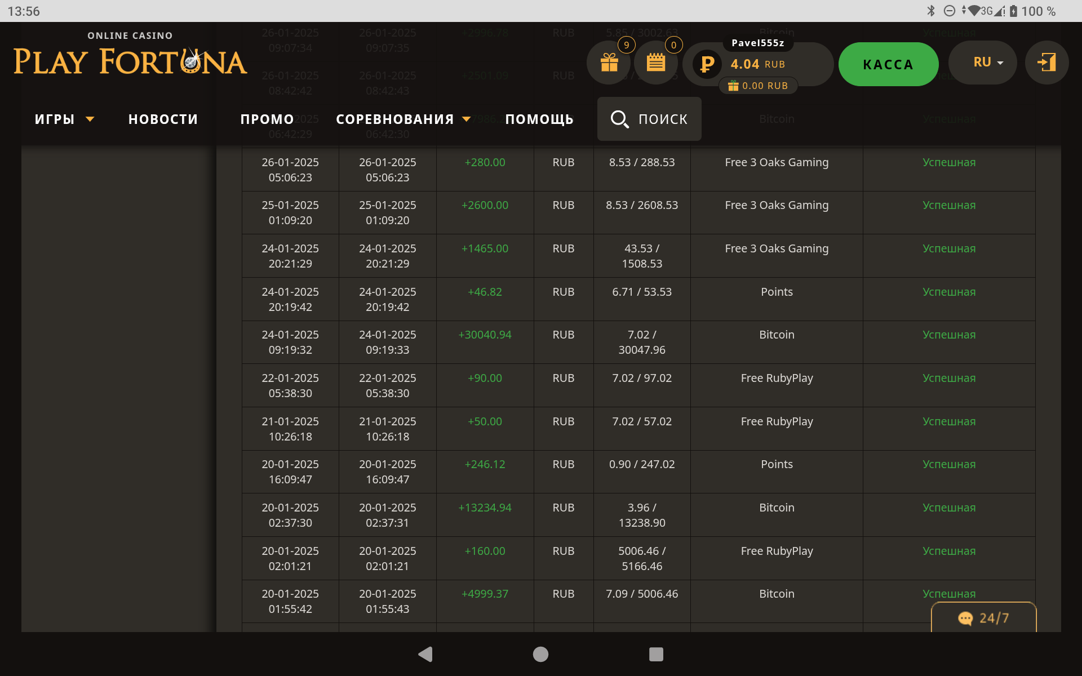Open the gift bonuses icon

[x=609, y=63]
